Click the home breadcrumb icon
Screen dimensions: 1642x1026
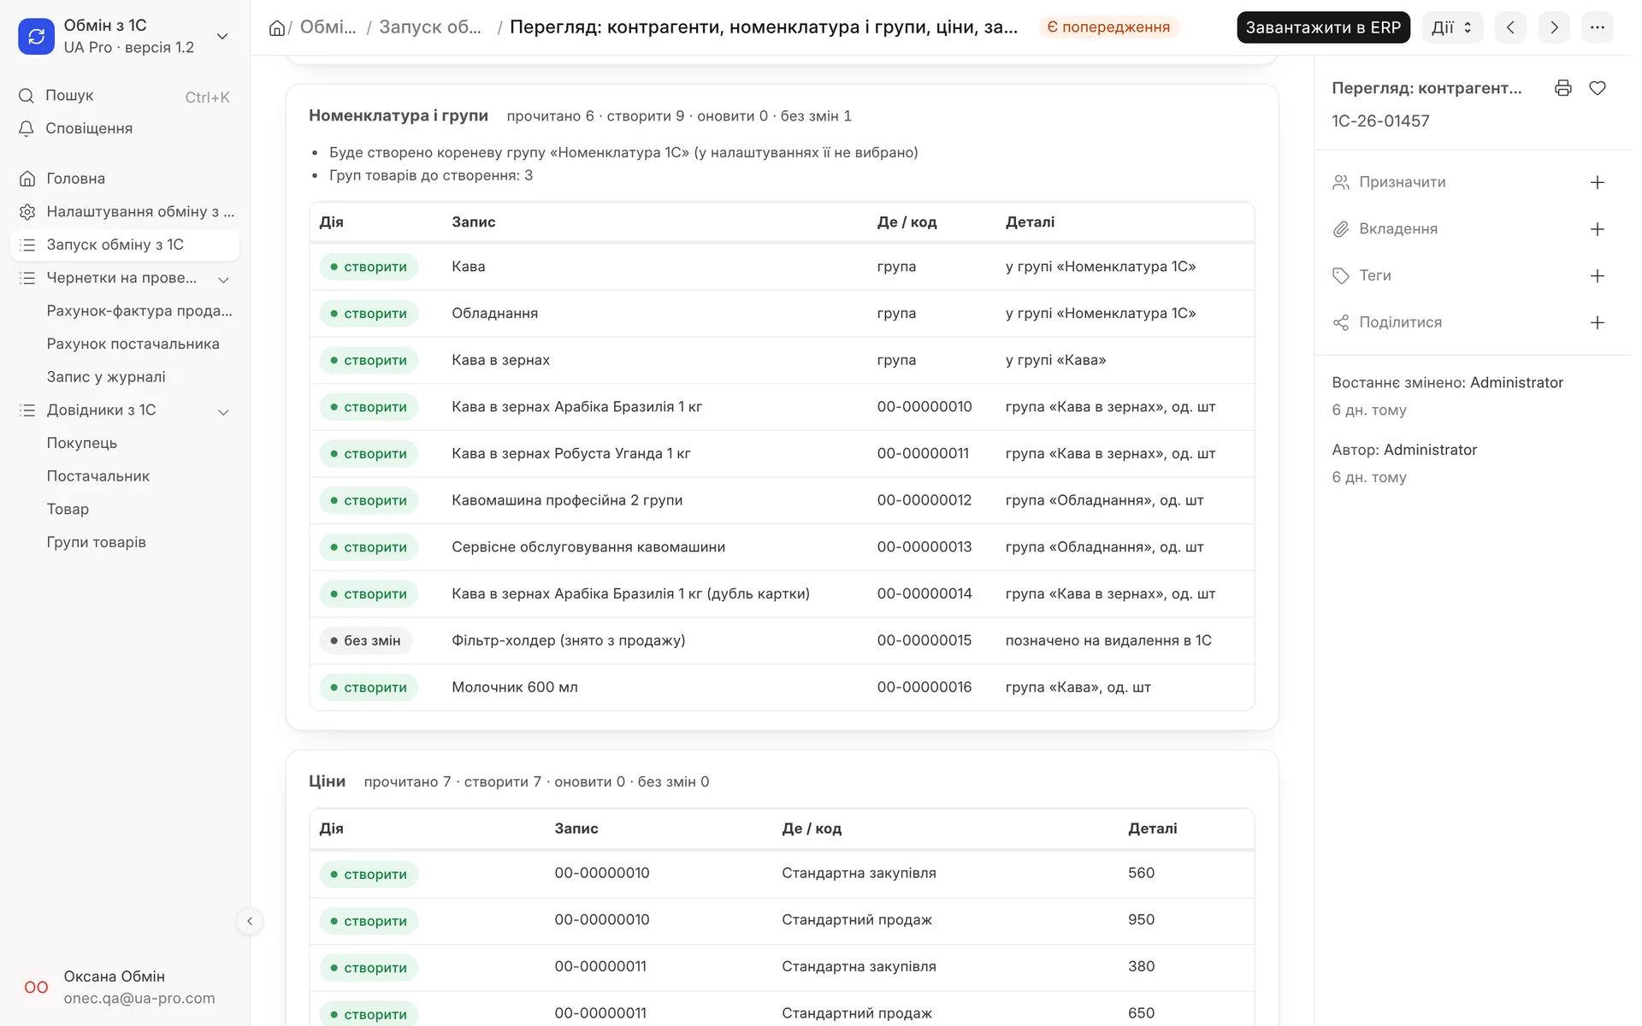pyautogui.click(x=276, y=28)
